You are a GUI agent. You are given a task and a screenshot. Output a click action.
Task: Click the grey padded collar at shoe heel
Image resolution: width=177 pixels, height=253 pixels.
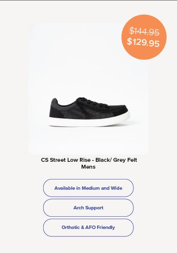[55, 102]
